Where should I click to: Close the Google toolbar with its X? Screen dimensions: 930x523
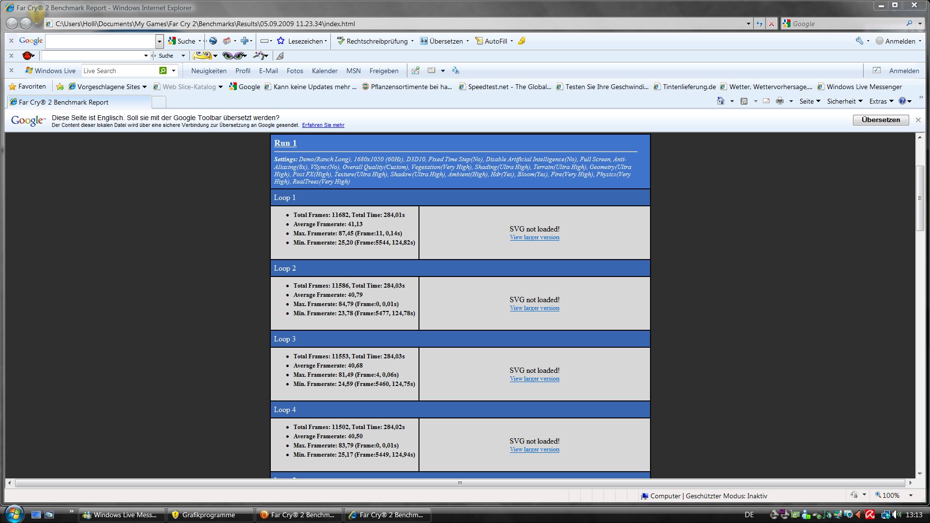click(x=11, y=41)
